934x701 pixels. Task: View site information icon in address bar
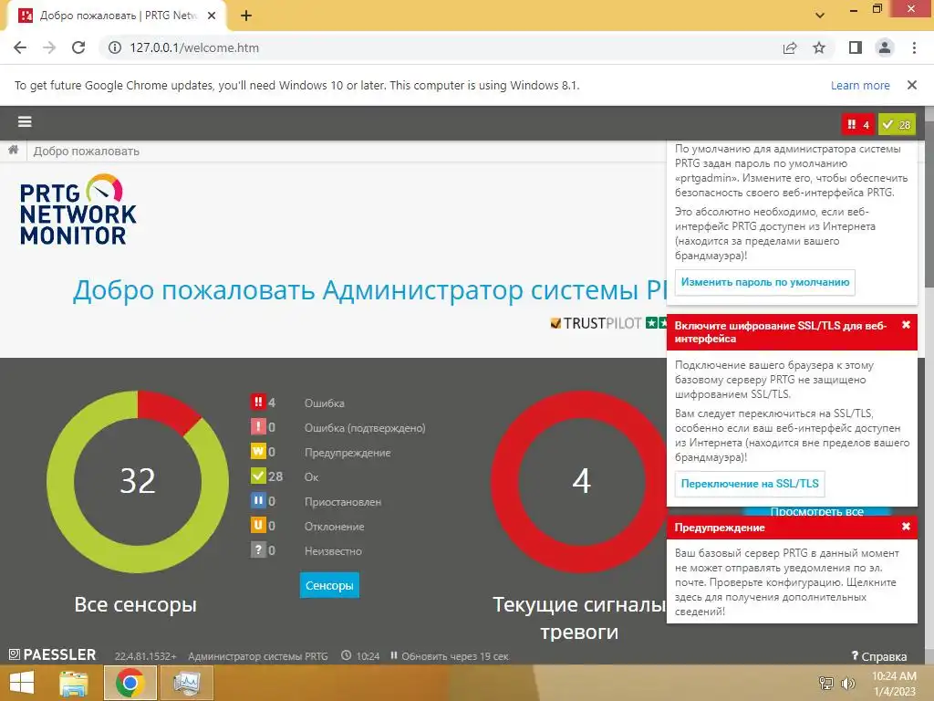click(114, 47)
